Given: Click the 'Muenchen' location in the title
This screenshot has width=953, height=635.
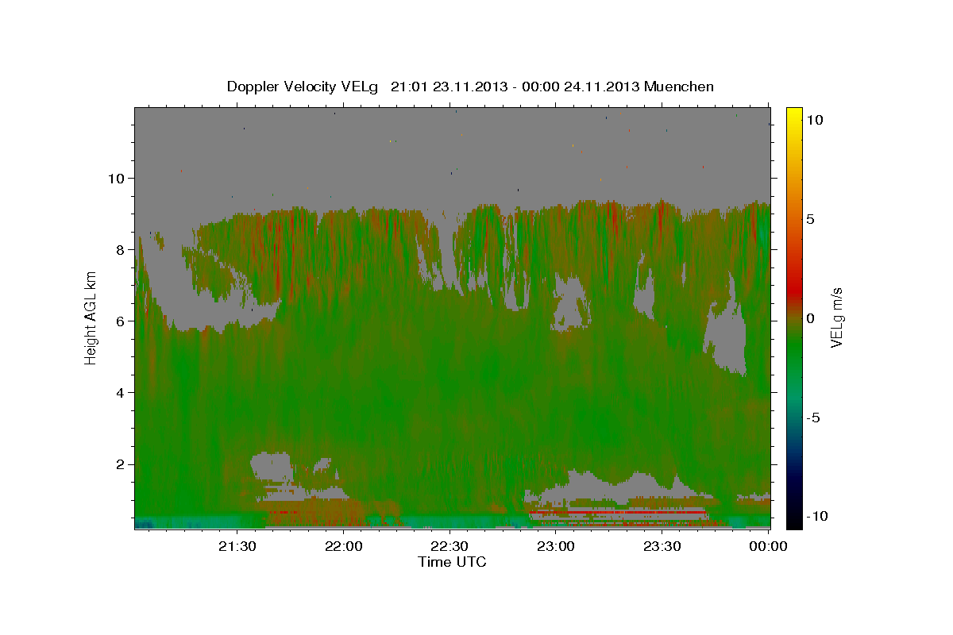Looking at the screenshot, I should (679, 87).
